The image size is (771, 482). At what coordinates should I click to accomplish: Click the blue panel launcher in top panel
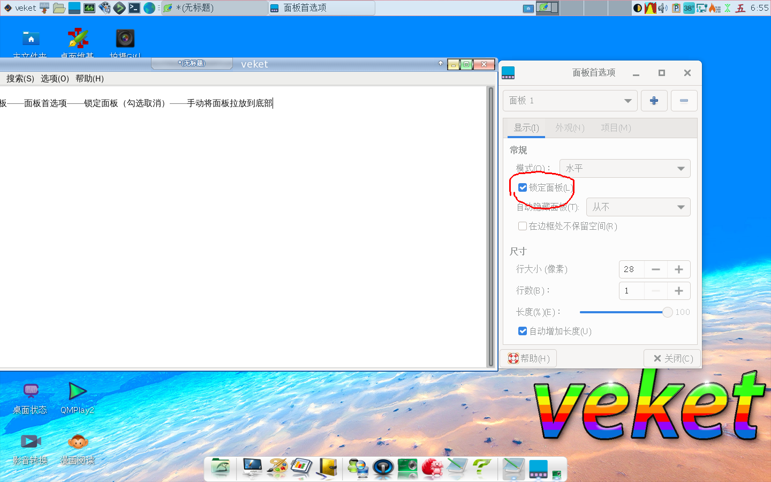tap(74, 8)
